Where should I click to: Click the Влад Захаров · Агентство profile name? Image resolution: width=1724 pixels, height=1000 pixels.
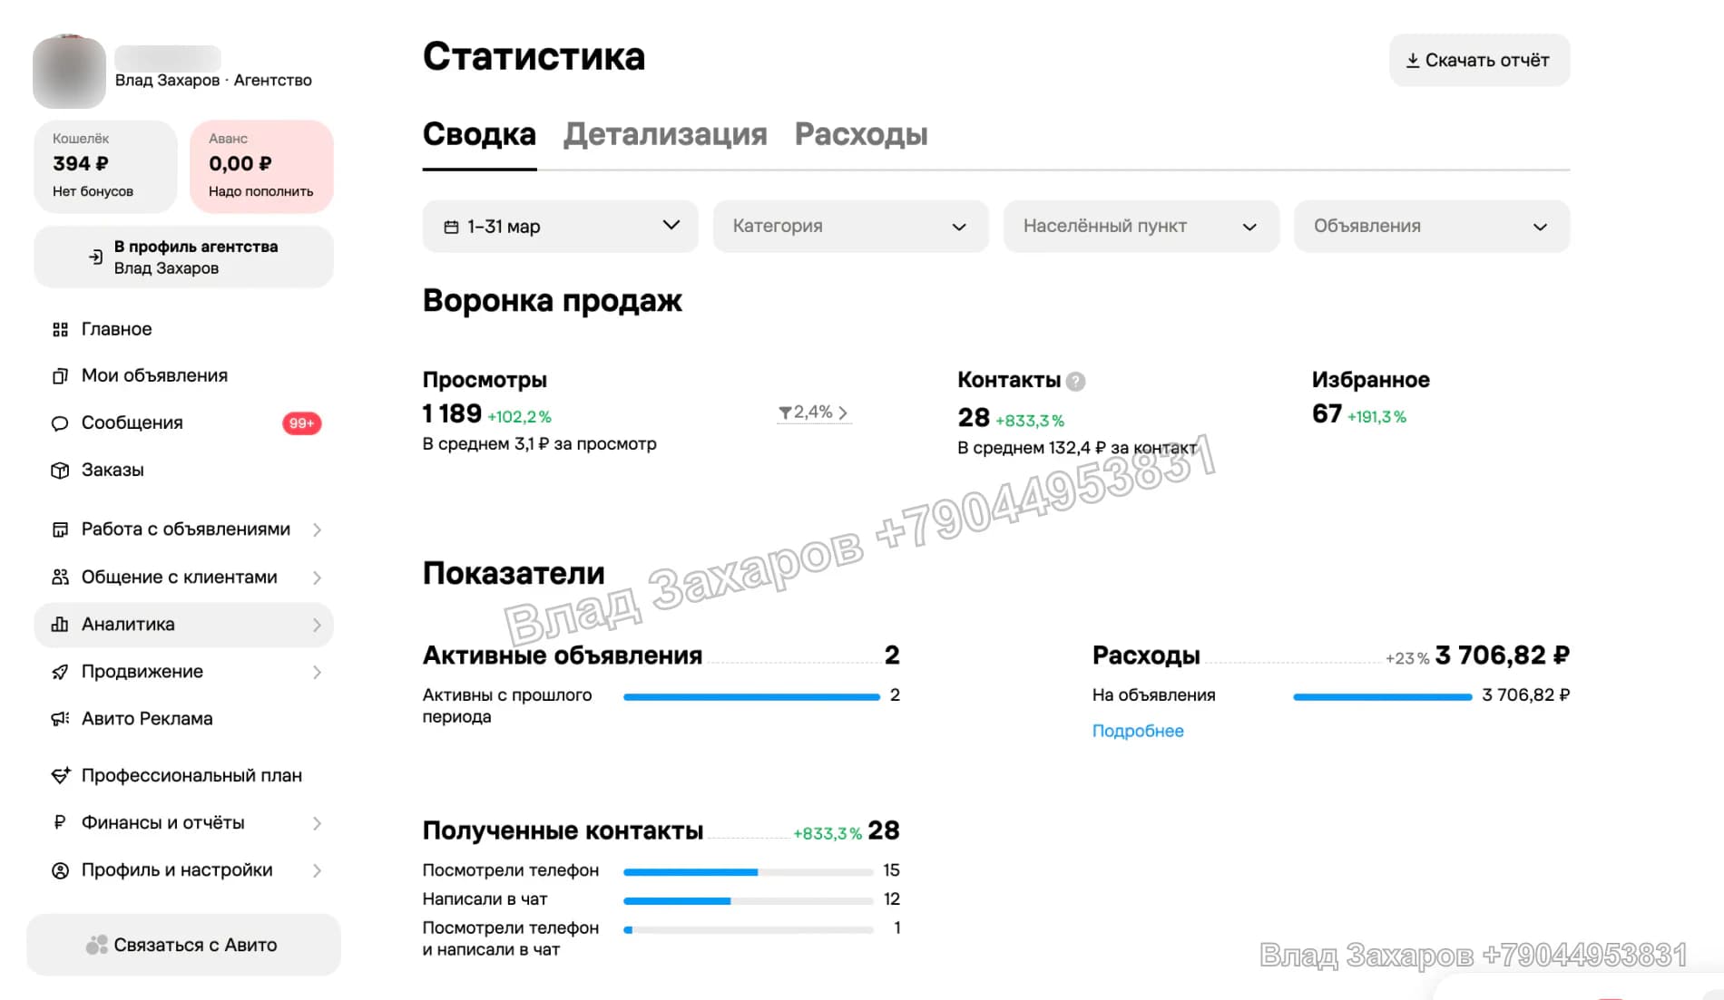(x=213, y=81)
